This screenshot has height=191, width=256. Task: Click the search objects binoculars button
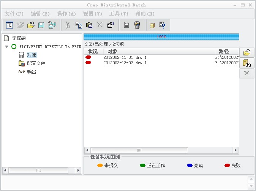[247, 63]
